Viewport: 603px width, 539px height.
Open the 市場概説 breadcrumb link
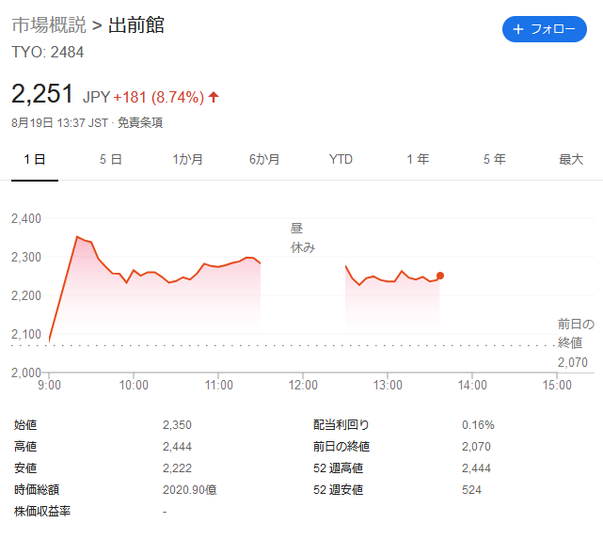tap(49, 25)
